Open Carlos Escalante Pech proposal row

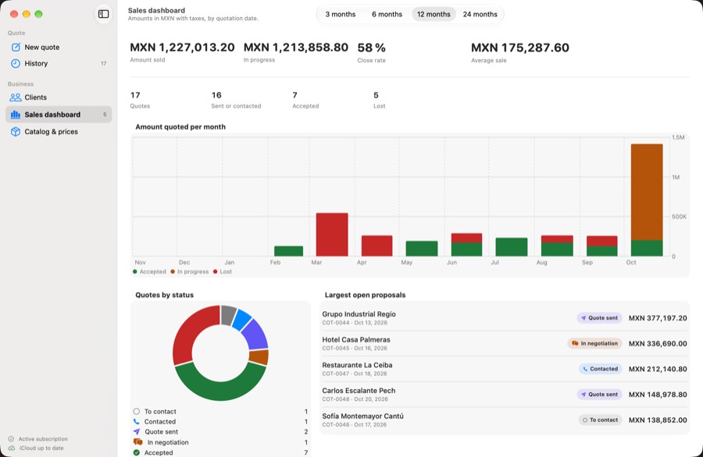[x=505, y=395]
